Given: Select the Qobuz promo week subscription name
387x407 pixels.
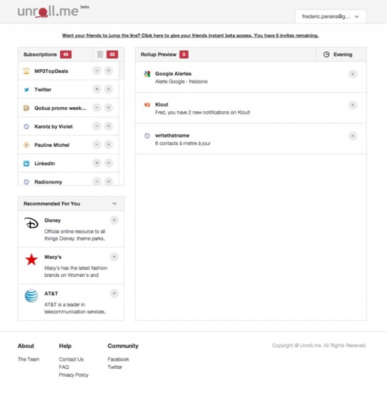Looking at the screenshot, I should click(x=60, y=108).
